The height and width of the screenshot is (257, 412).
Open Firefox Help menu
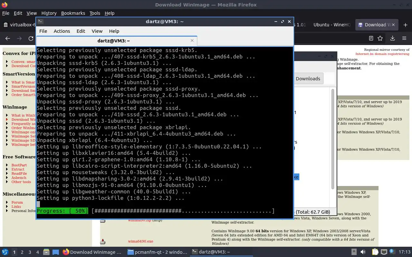click(109, 13)
